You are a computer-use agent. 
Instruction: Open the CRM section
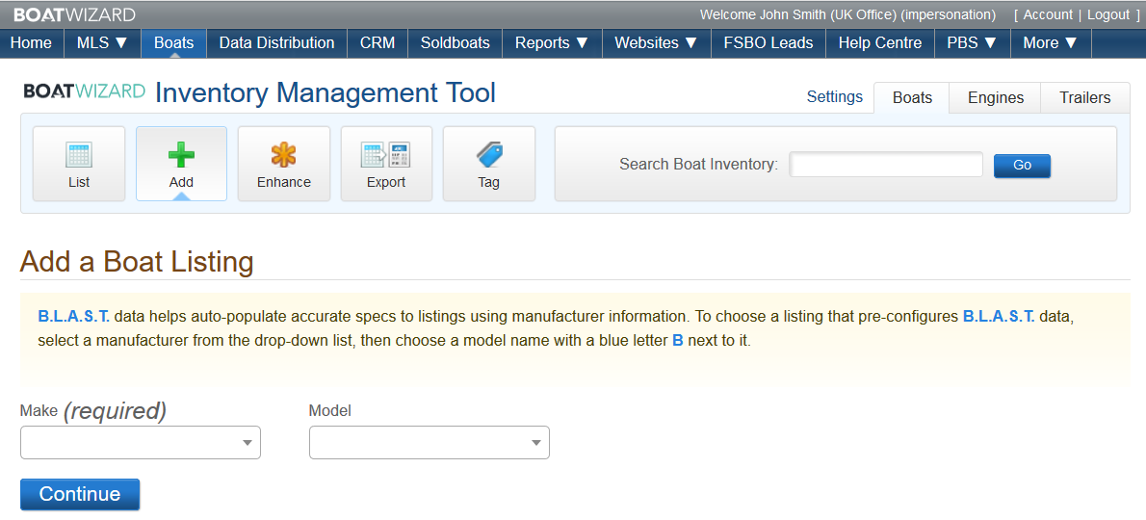click(378, 43)
